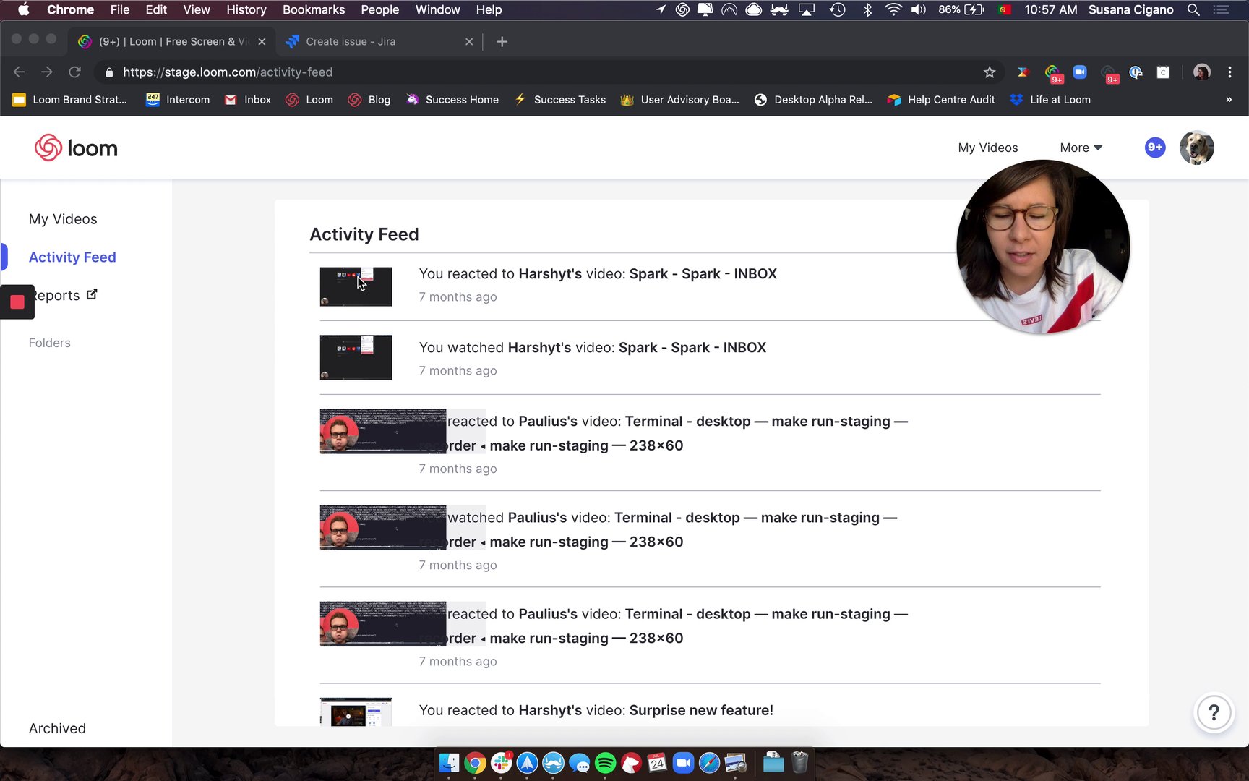The image size is (1249, 781).
Task: Select the Loom browser tab
Action: tap(171, 42)
